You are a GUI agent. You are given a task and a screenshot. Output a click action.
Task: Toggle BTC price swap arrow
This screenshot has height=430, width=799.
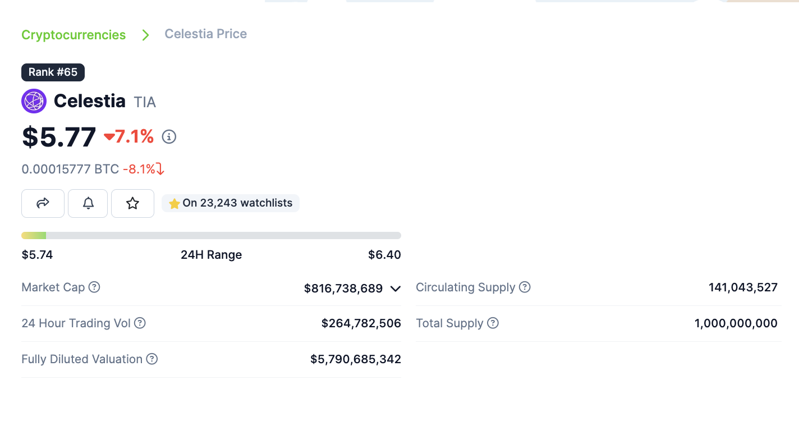tap(160, 169)
